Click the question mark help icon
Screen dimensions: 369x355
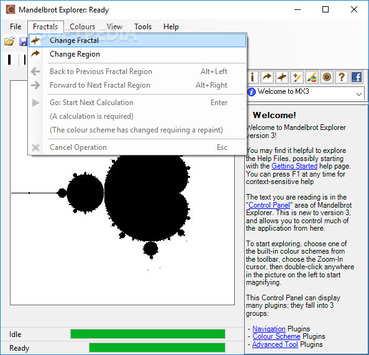(x=342, y=77)
